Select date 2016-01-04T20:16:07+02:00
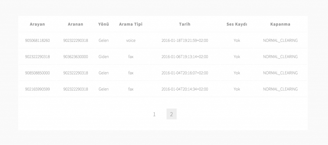328x145 pixels. 185,73
